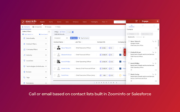The image size is (180, 112).
Task: Open Alerts in top navigation
Action: click(x=51, y=22)
